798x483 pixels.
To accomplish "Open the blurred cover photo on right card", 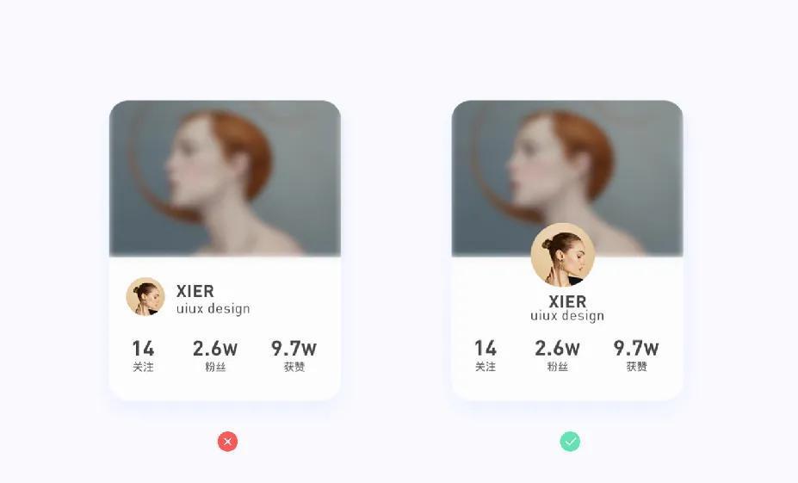I will click(x=567, y=178).
